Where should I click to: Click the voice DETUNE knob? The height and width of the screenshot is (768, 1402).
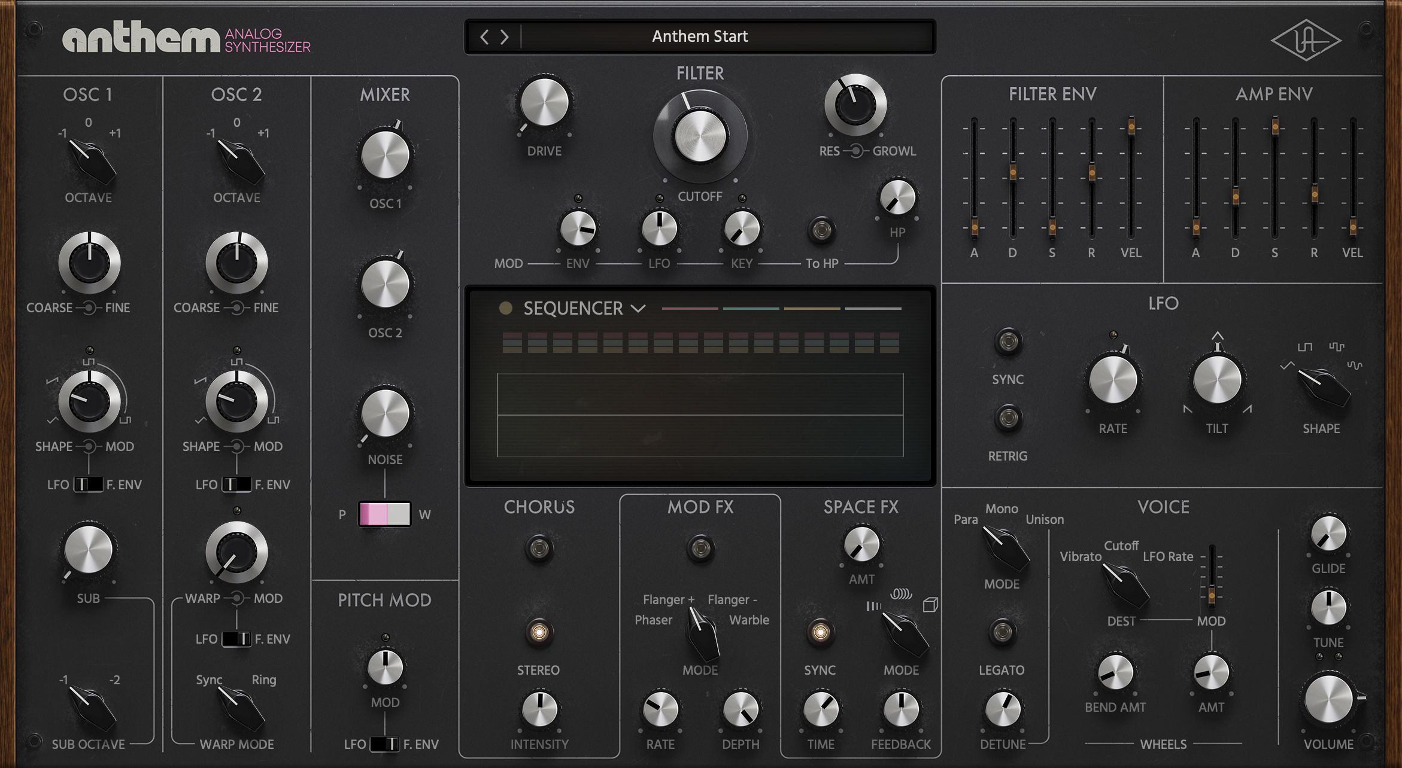pyautogui.click(x=1003, y=710)
